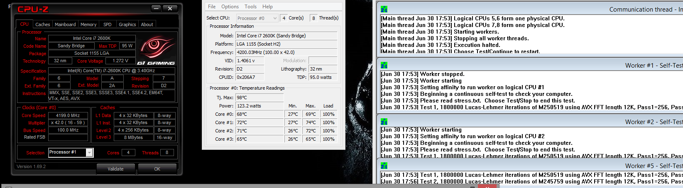The width and height of the screenshot is (683, 188).
Task: Click the Core Voltage value 1.272 V
Action: [x=120, y=61]
